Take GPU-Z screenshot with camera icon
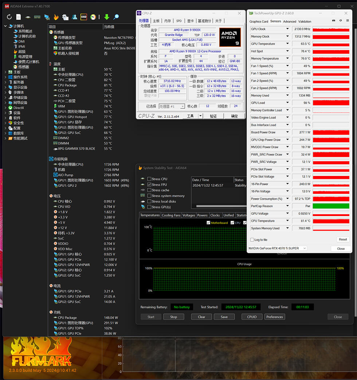Screen dimensions: 357x380 [x=334, y=21]
